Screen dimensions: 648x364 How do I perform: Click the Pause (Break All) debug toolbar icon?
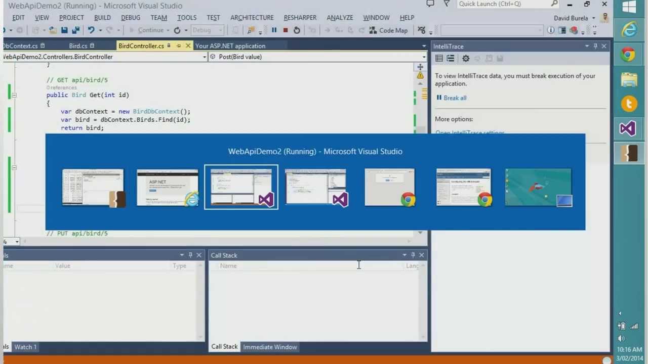click(274, 30)
